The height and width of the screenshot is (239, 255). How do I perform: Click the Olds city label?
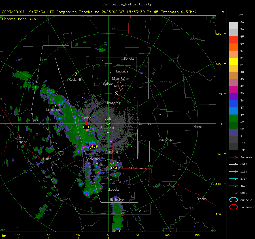[x=108, y=119]
